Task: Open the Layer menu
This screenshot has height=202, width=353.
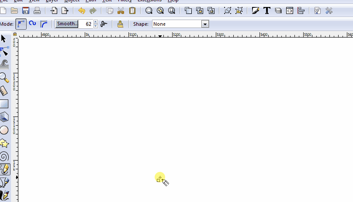Action: pyautogui.click(x=52, y=1)
